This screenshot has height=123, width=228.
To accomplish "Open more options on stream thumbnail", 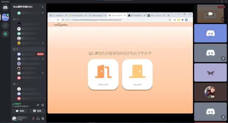I will [x=223, y=19].
